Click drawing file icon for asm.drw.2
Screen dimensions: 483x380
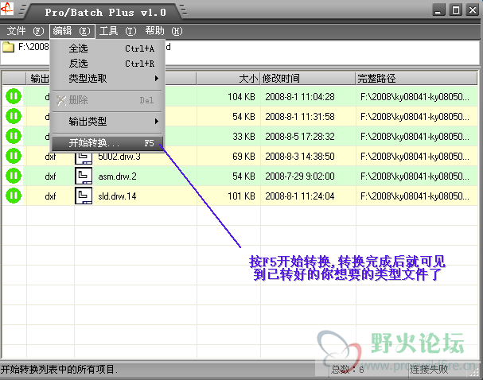(x=84, y=176)
